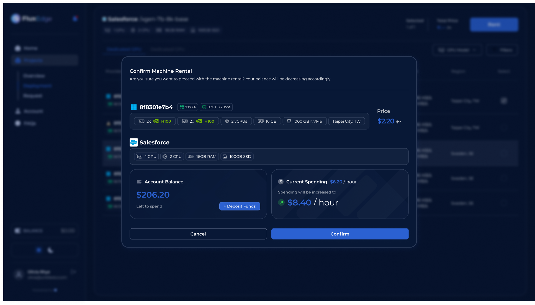Click the shield icon in the Jobs badge

point(204,107)
